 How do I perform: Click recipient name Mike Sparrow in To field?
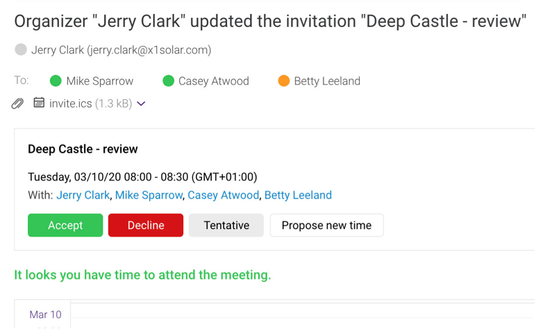coord(100,81)
